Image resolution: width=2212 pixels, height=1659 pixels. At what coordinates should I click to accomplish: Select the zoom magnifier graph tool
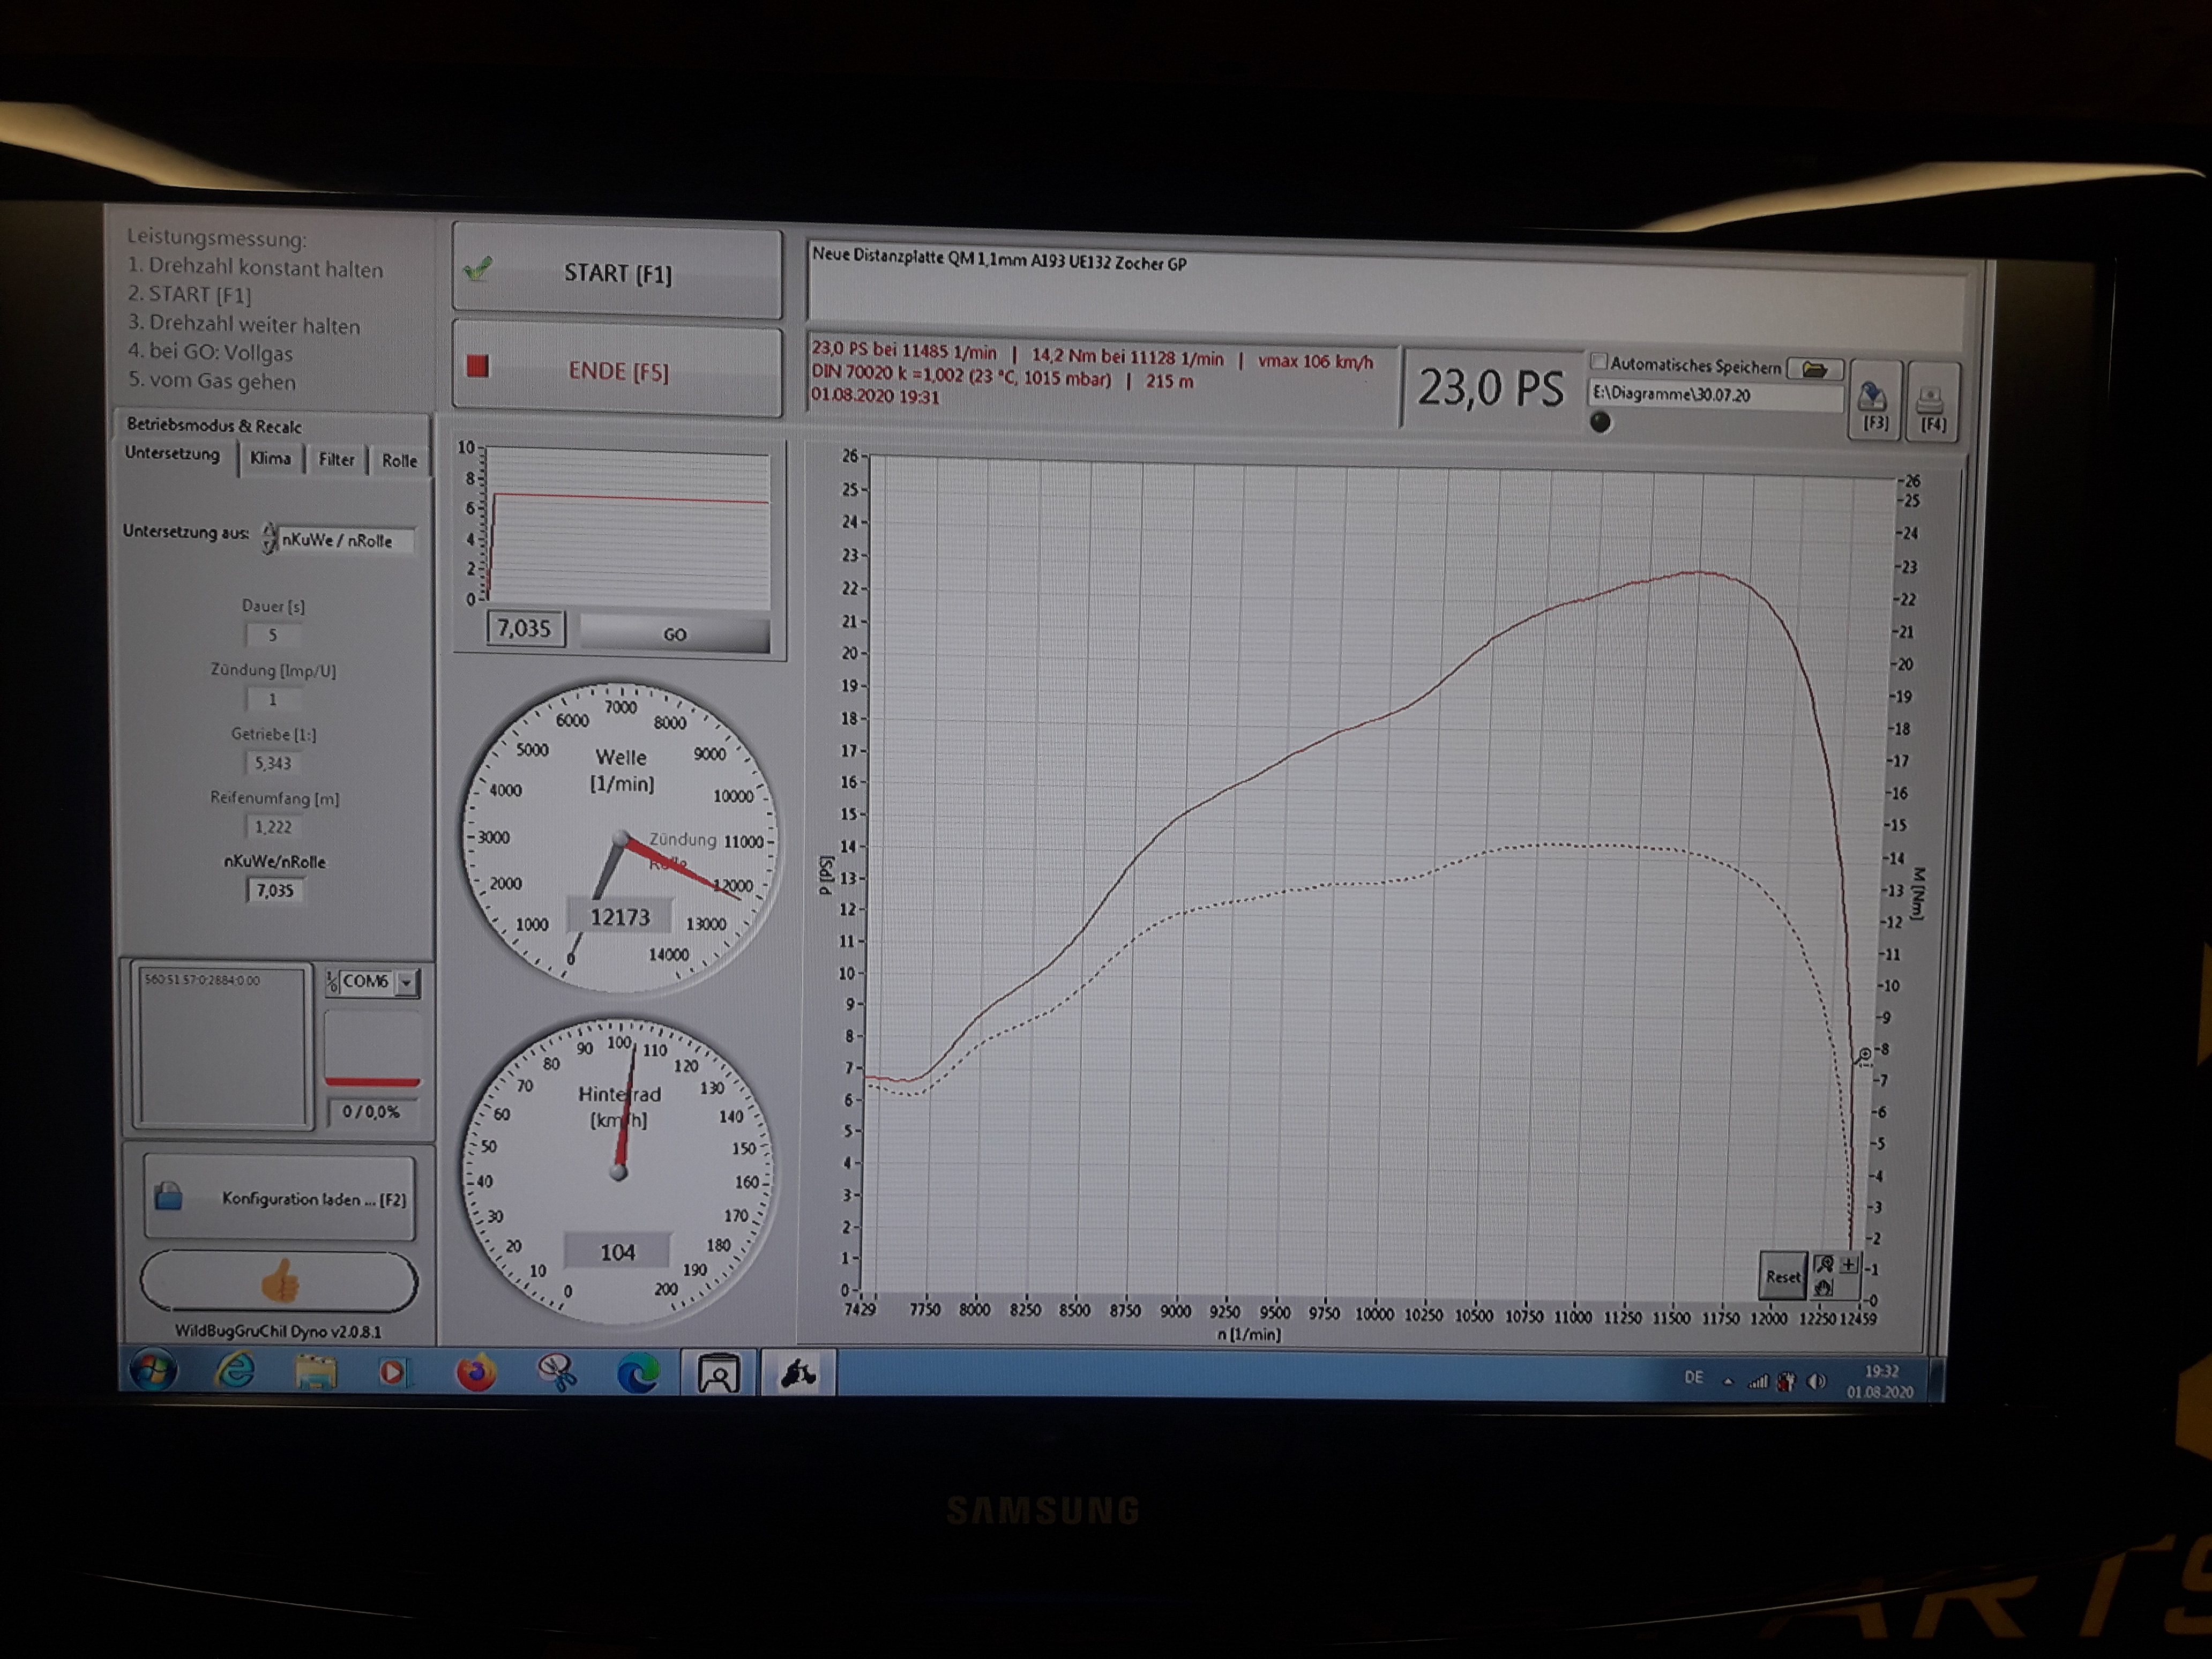coord(1824,1264)
